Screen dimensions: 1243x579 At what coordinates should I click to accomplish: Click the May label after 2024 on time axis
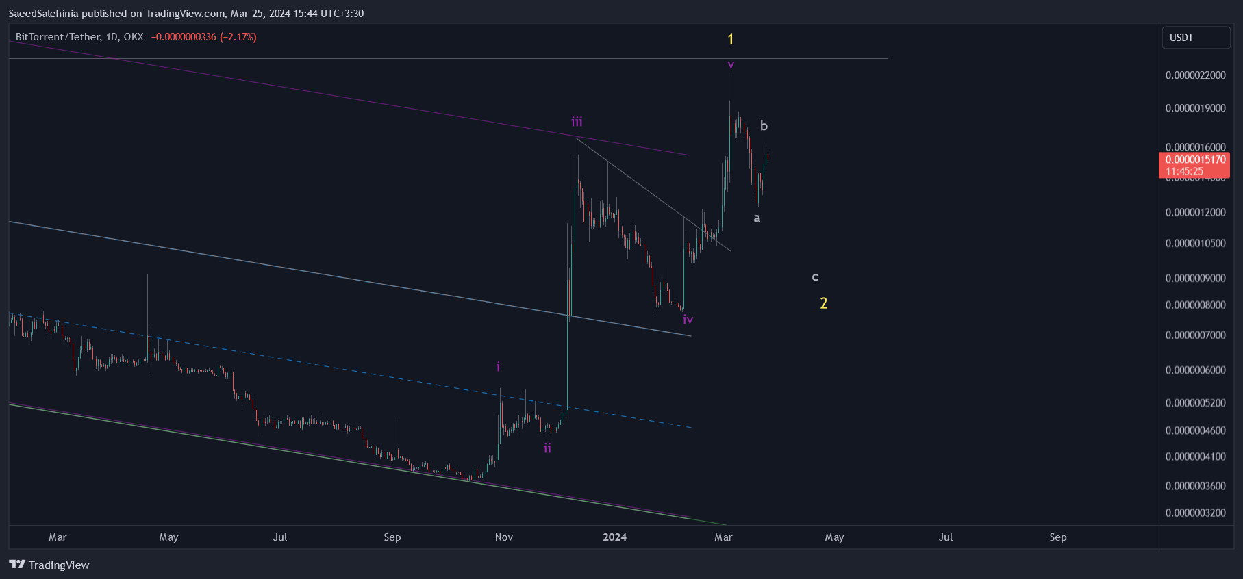[x=834, y=537]
